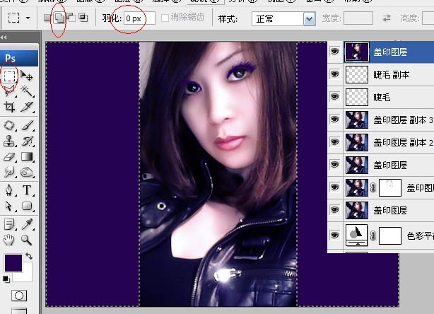Select the Hand tool
The image size is (434, 314).
(9, 240)
